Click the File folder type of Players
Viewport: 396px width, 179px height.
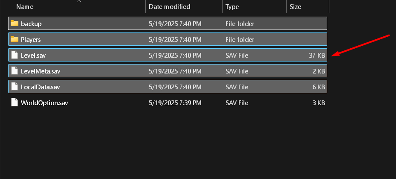240,39
